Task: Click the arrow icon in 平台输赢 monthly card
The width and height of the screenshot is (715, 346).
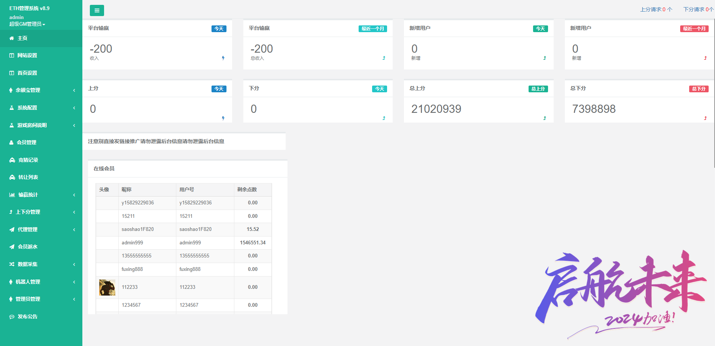Action: coord(384,58)
